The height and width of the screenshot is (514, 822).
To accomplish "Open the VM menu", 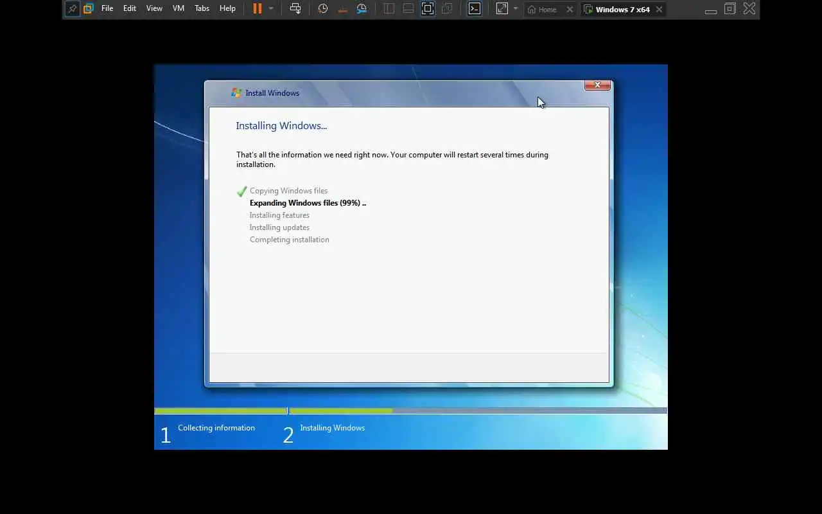I will coord(179,9).
